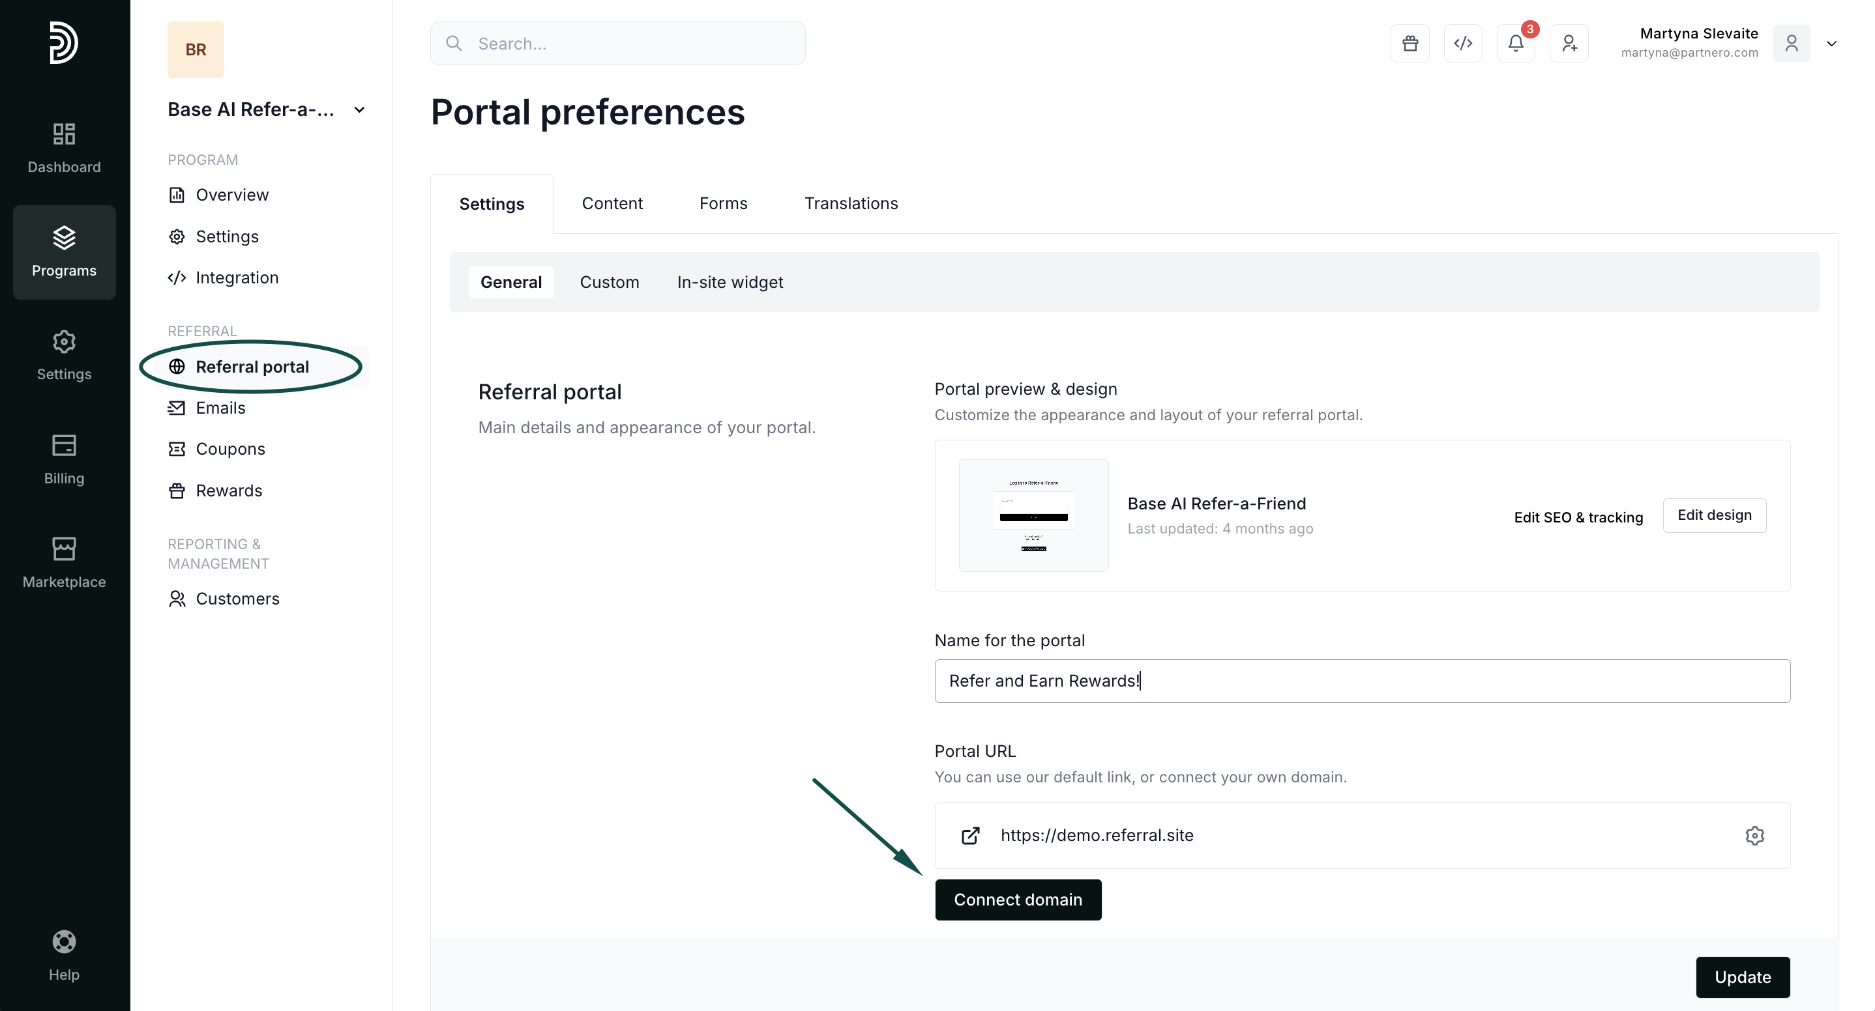Select the In-site widget sub-tab
The width and height of the screenshot is (1875, 1011).
pyautogui.click(x=730, y=282)
